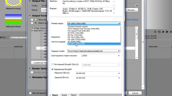Open the Порядок полей dropdown
Viewport: 172px width, 96px height.
[119, 51]
